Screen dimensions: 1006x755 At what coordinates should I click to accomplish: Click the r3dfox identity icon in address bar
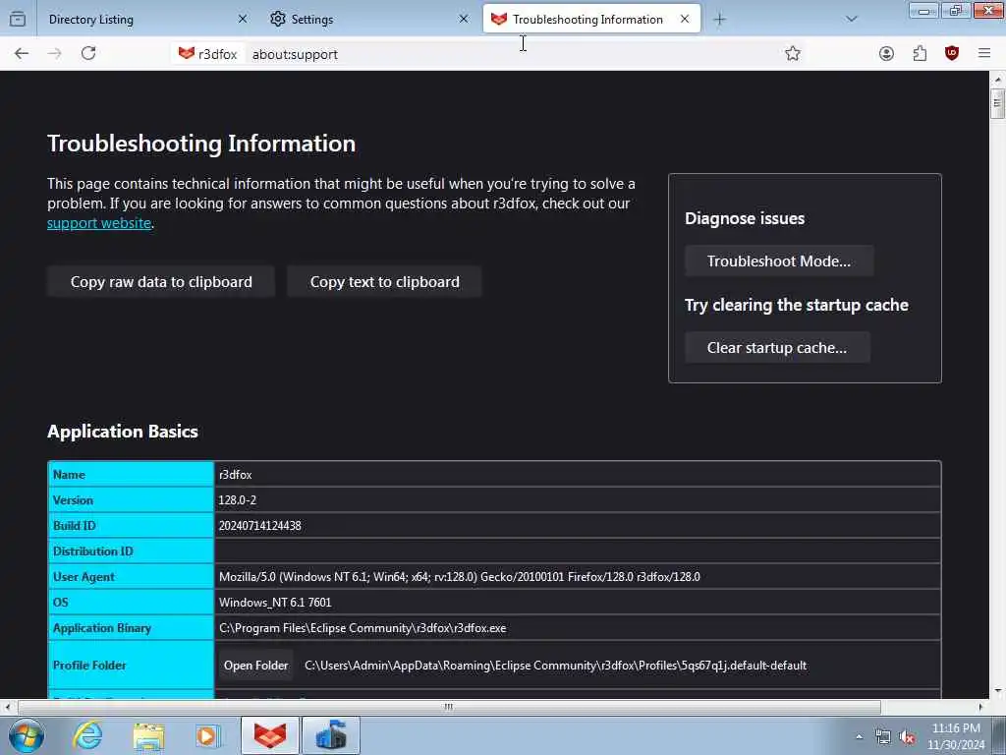[x=208, y=54]
